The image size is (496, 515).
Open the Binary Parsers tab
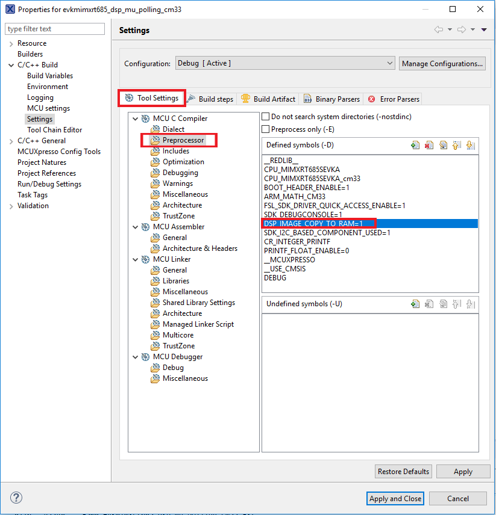(332, 99)
